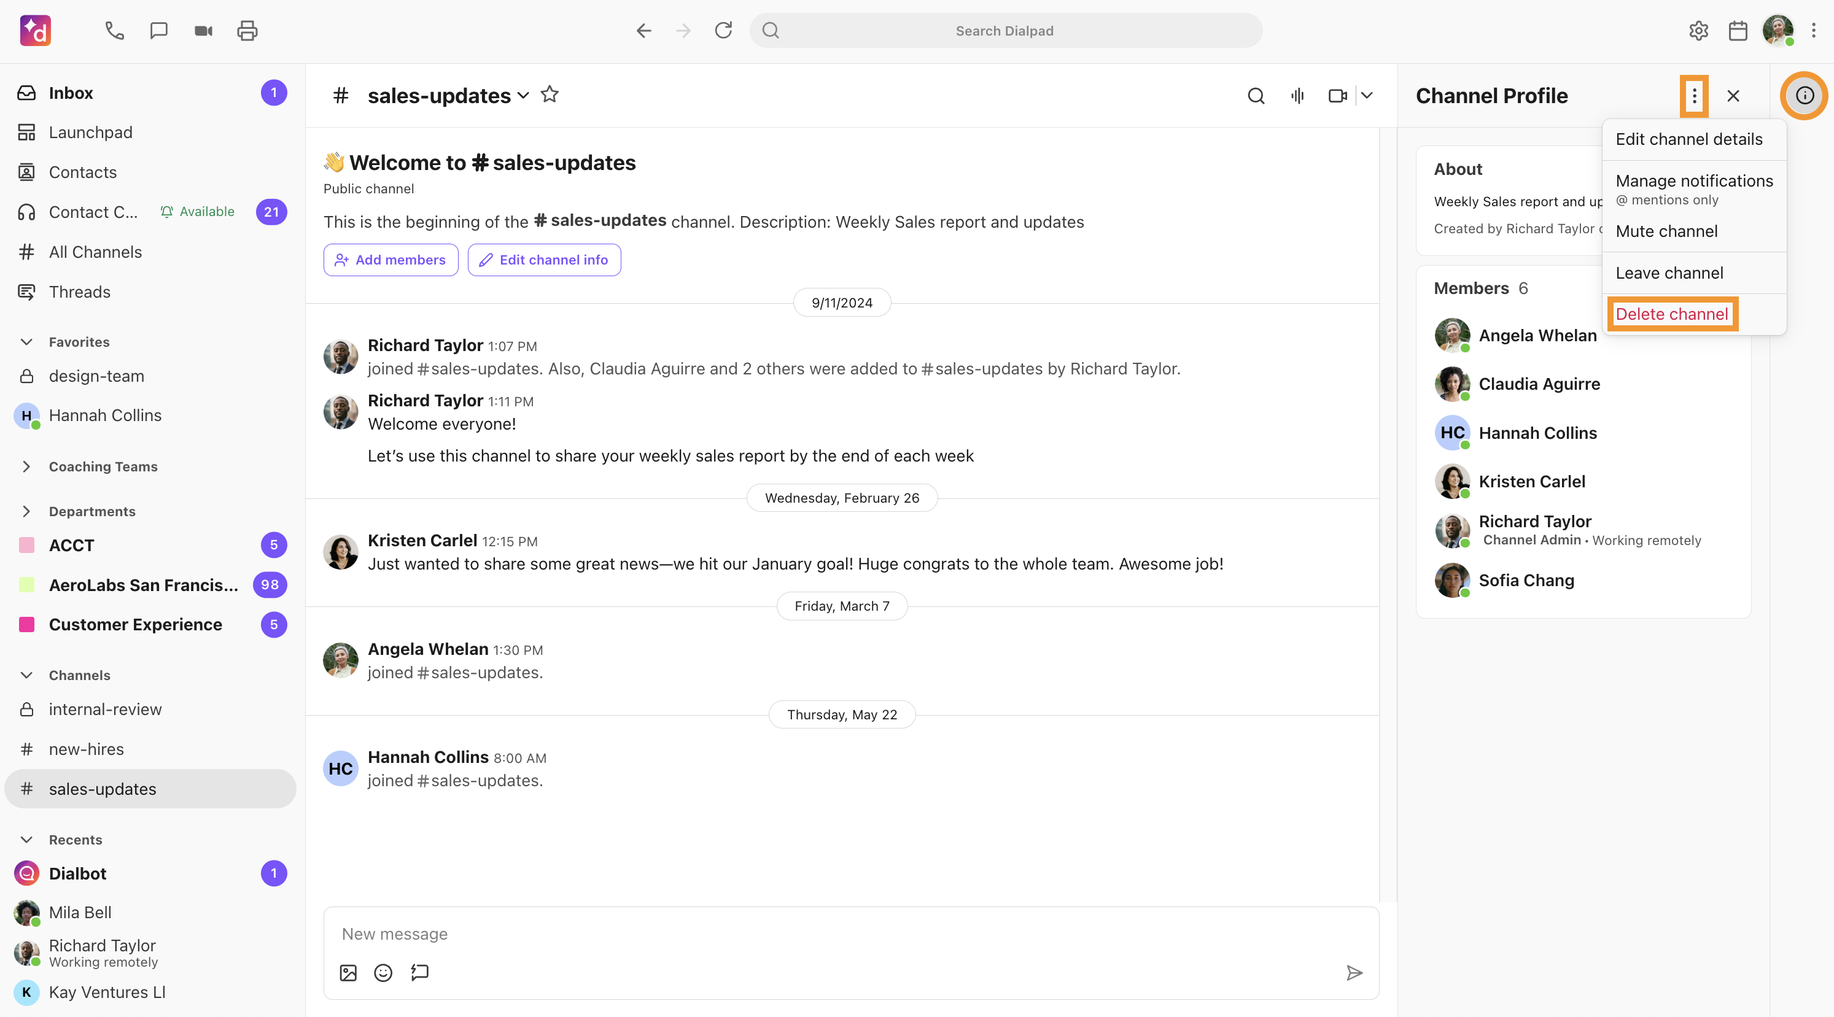Collapse the Recents section
Viewport: 1834px width, 1017px height.
pyautogui.click(x=26, y=840)
